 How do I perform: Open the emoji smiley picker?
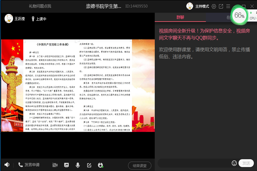234,163
